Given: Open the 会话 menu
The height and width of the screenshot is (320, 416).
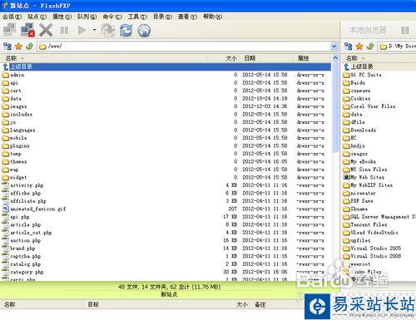Looking at the screenshot, I should (x=12, y=17).
